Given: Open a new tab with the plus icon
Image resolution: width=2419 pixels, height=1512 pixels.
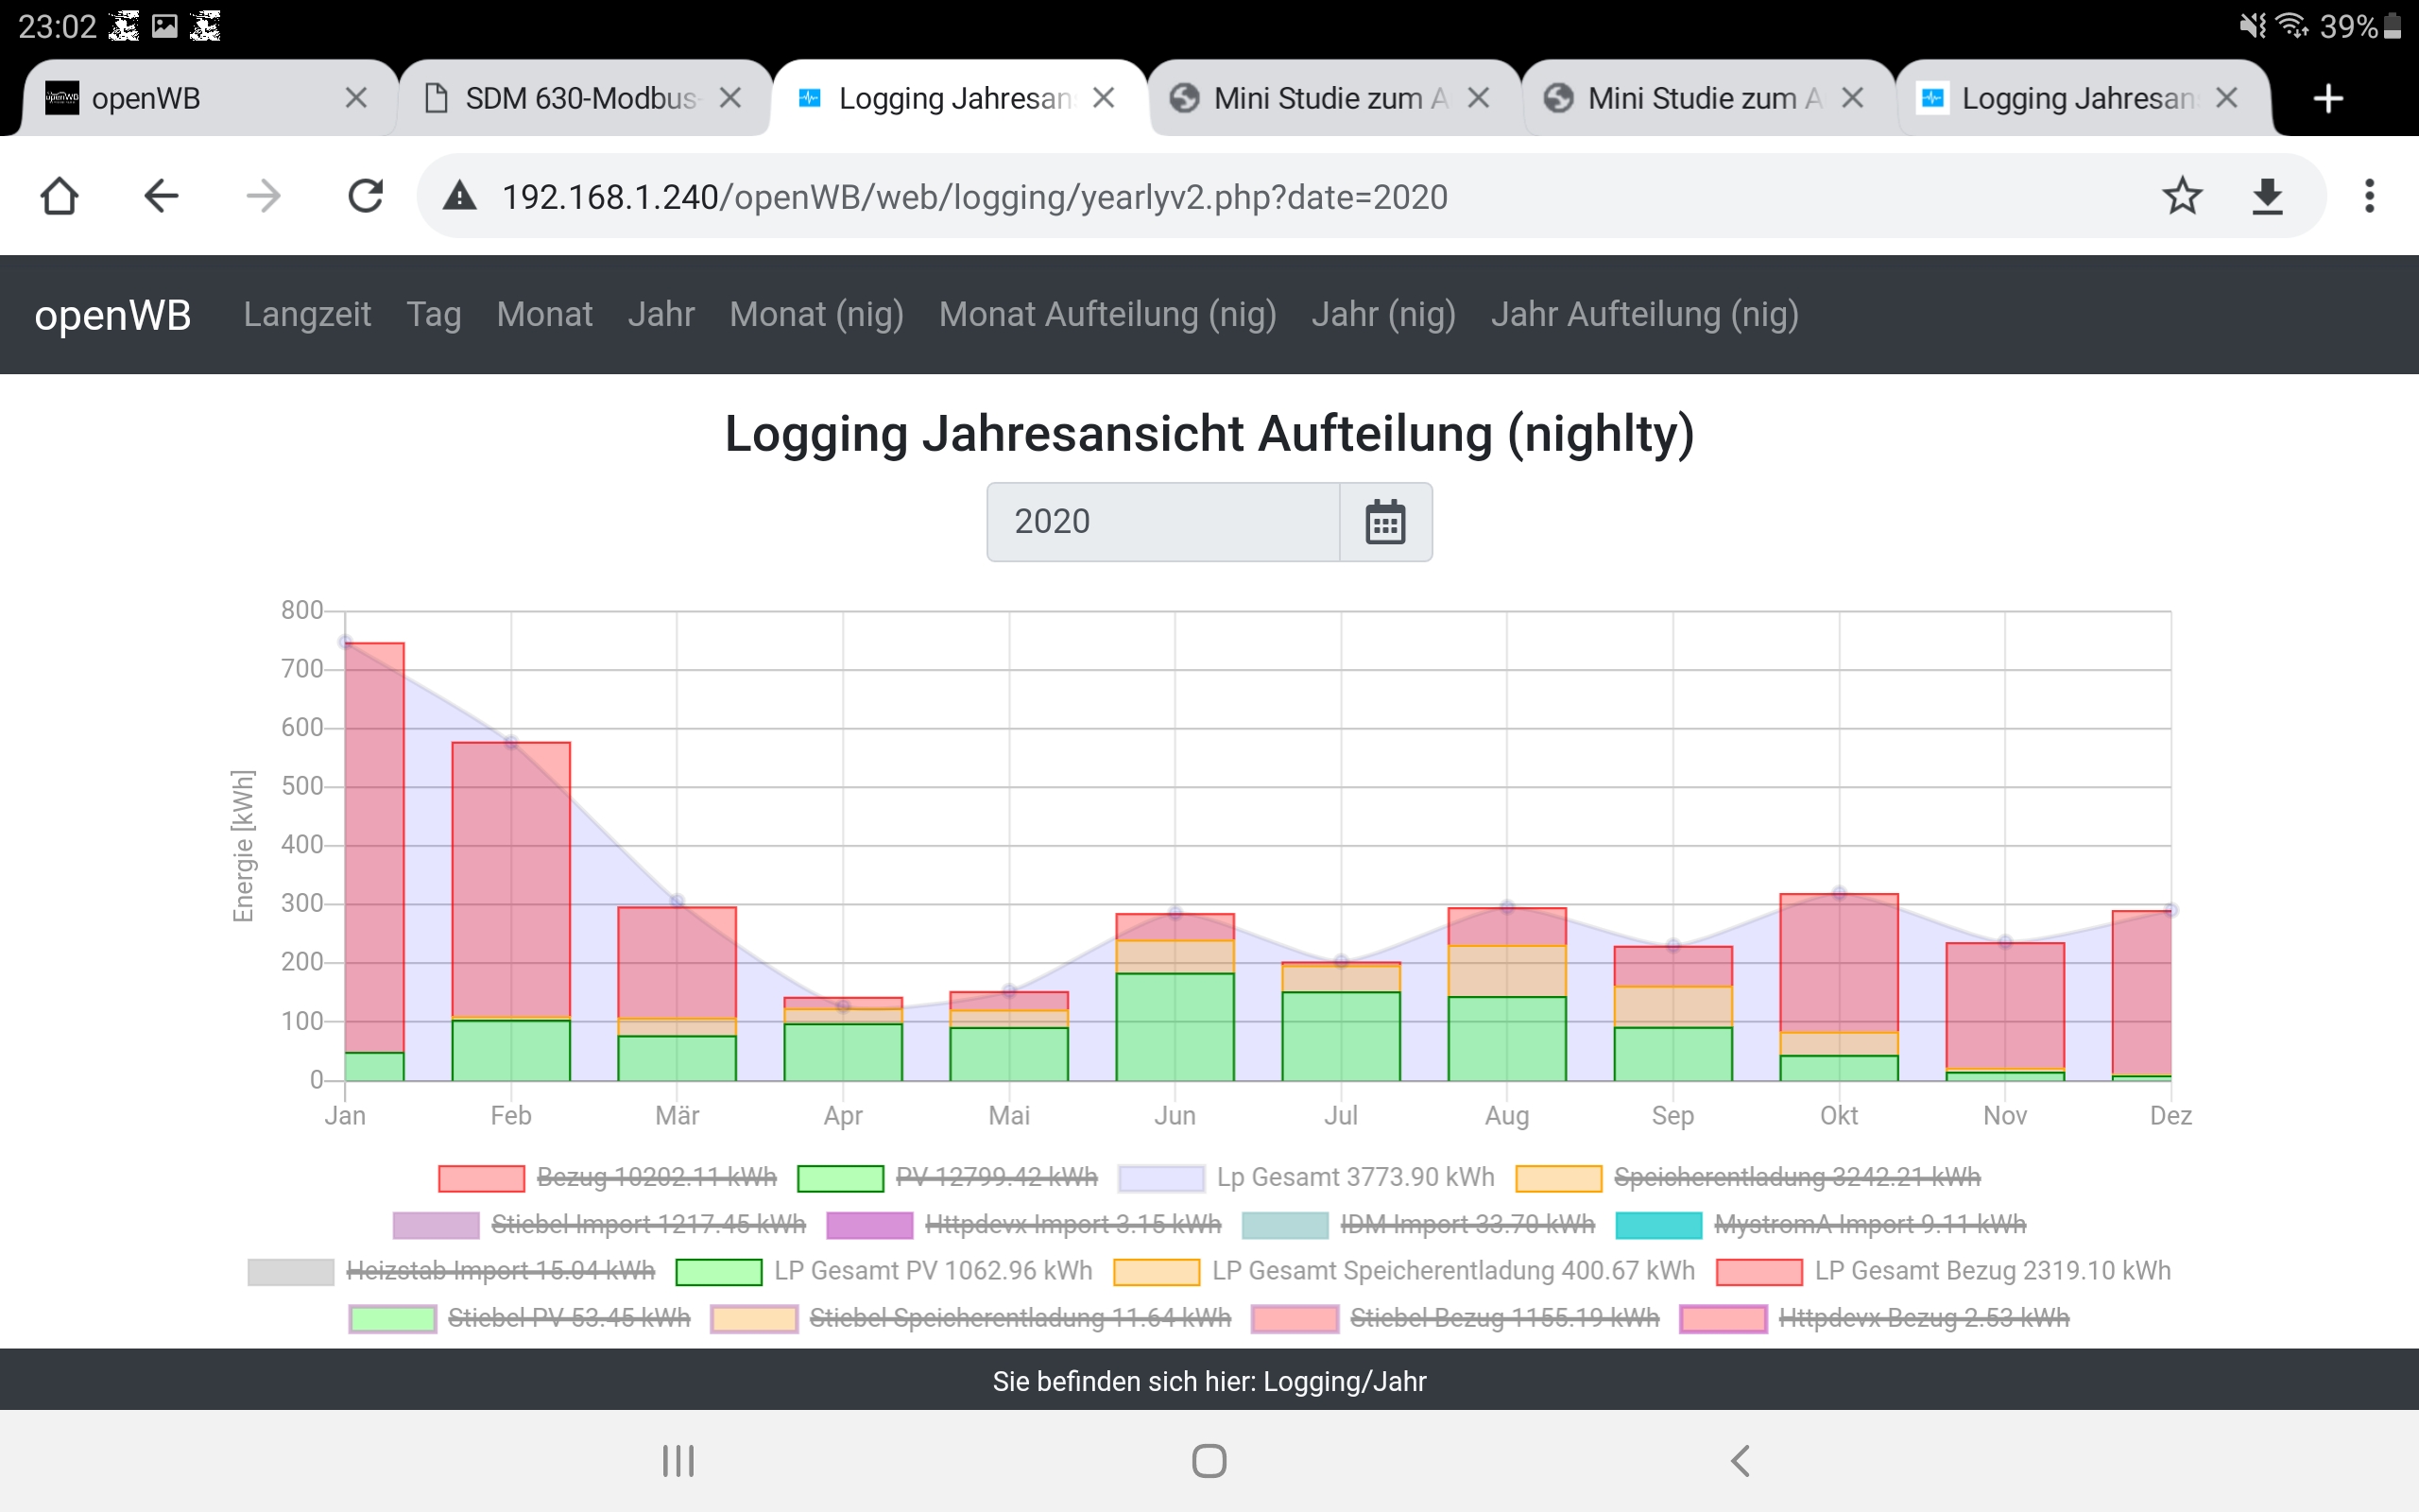Looking at the screenshot, I should click(x=2328, y=98).
